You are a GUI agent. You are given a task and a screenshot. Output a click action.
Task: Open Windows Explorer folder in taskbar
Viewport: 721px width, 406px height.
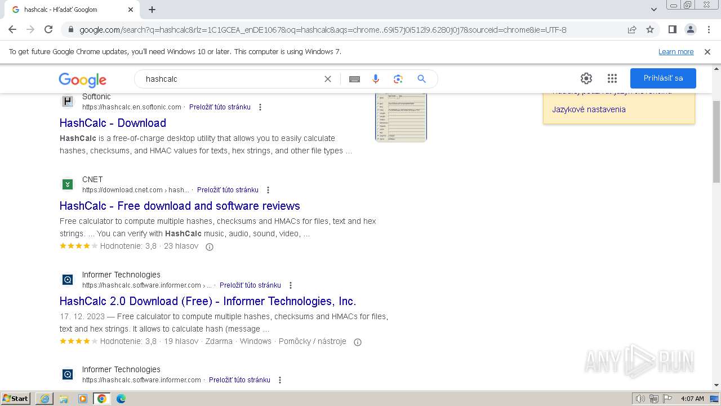coord(64,399)
